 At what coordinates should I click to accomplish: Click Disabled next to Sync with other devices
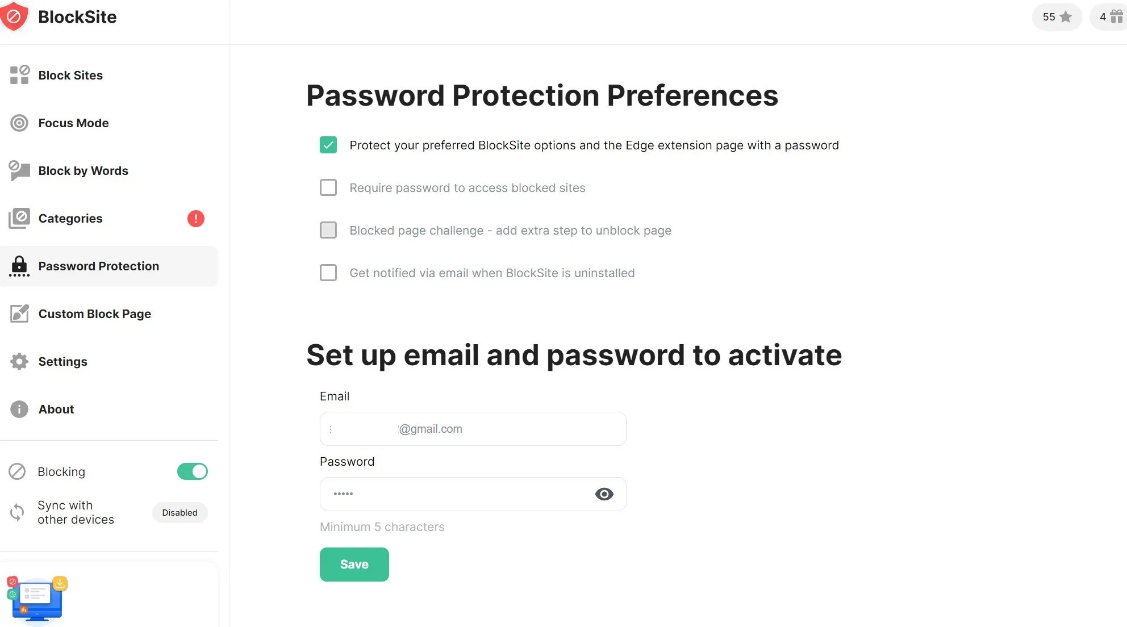point(180,512)
